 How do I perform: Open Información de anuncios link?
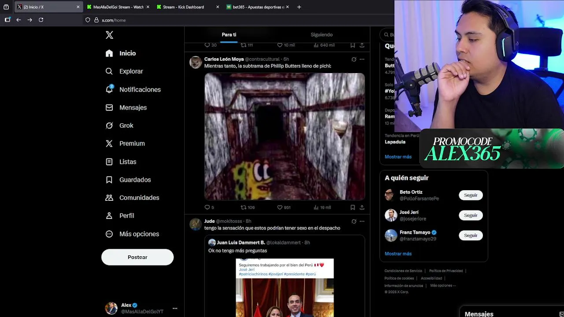pos(404,285)
